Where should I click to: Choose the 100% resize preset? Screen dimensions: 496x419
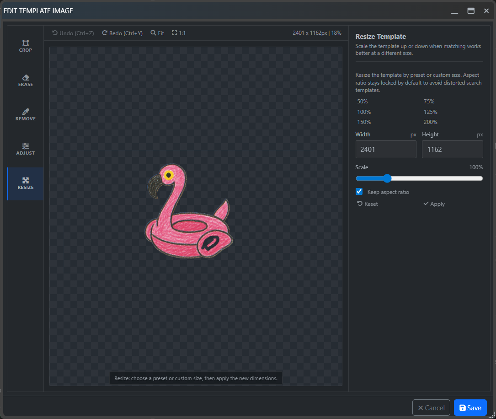pyautogui.click(x=364, y=112)
